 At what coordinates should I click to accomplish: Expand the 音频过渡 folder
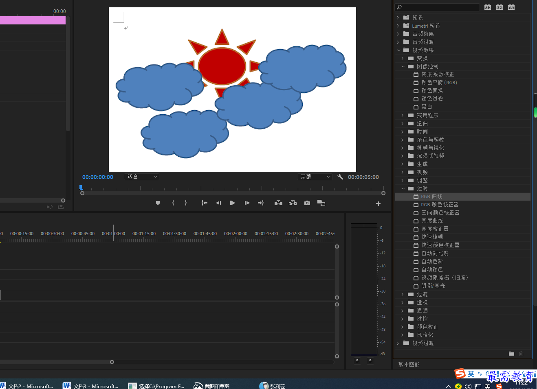click(398, 42)
